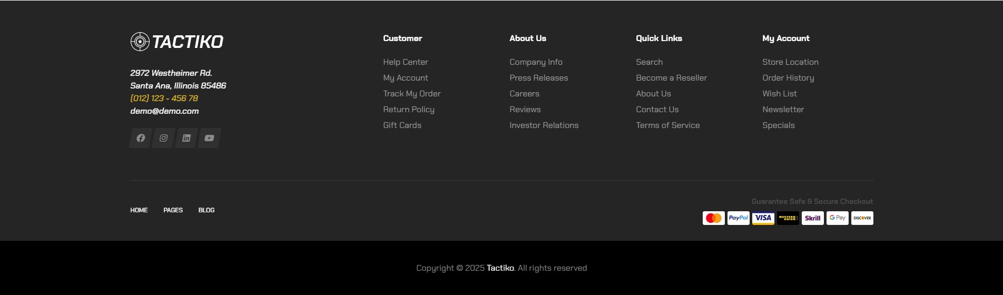Viewport: 1003px width, 295px height.
Task: Open Track My Order link
Action: pos(412,94)
